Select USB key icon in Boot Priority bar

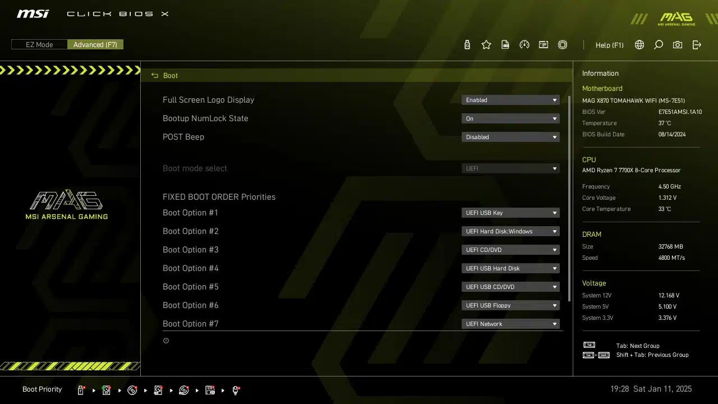click(81, 390)
